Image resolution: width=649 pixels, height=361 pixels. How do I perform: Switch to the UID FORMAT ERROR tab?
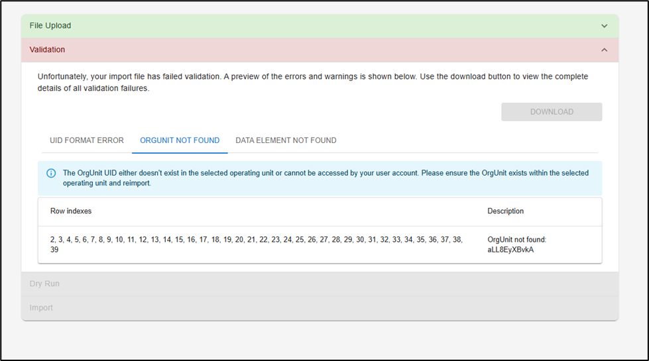coord(87,140)
